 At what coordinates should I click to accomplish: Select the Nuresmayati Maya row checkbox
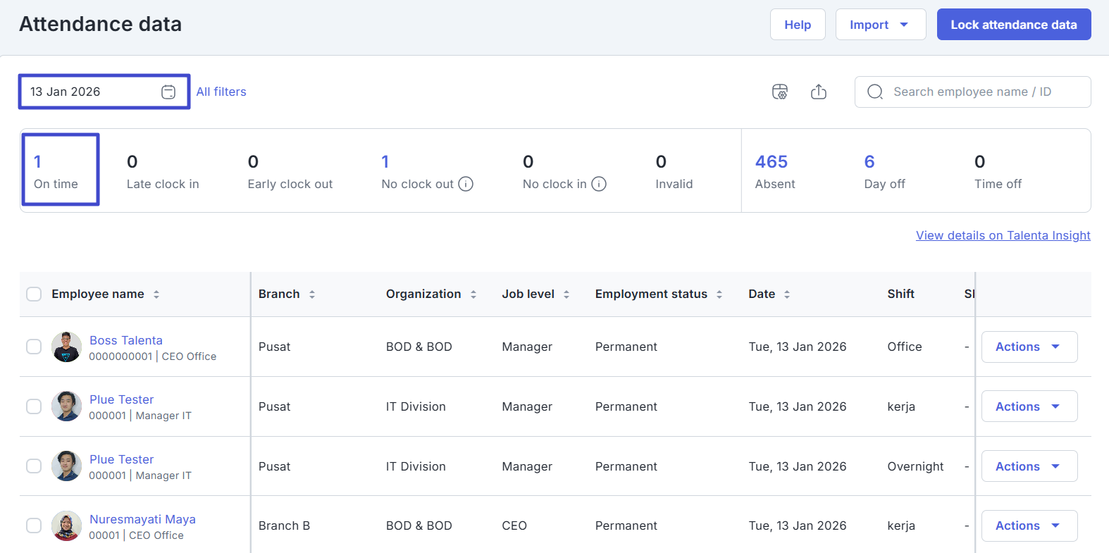[x=34, y=526]
